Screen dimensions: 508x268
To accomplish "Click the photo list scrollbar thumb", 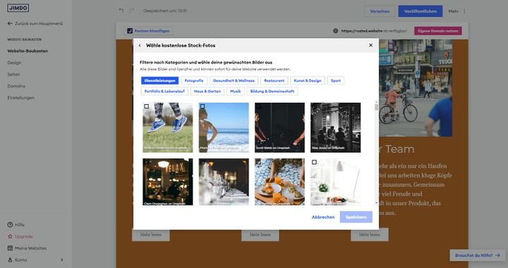I will tap(377, 107).
